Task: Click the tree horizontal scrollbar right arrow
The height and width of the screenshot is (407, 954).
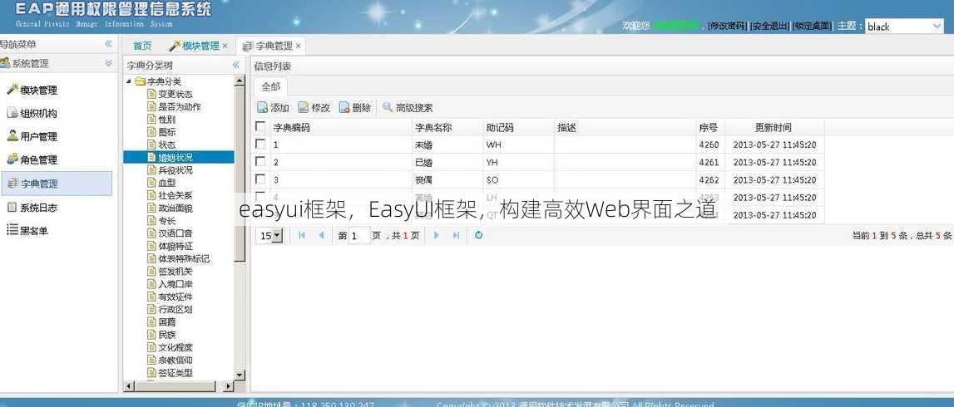Action: (x=228, y=385)
